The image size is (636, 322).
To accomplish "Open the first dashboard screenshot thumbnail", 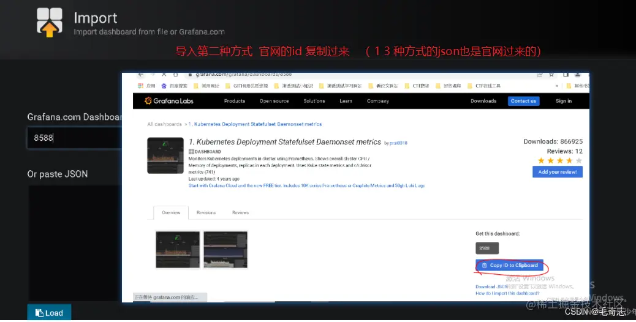I will point(178,250).
